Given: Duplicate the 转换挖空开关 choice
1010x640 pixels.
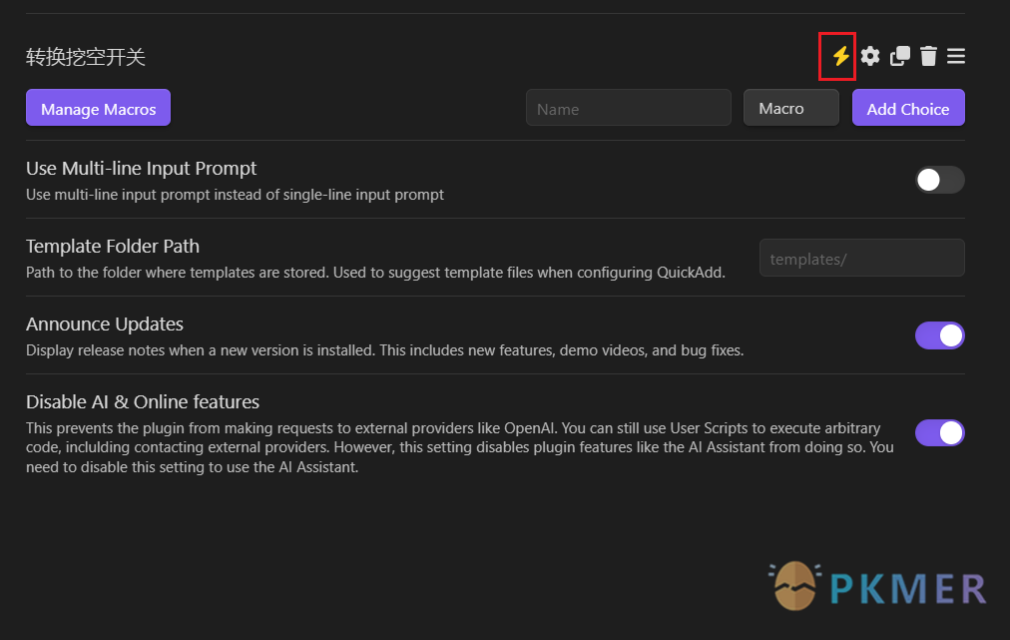Looking at the screenshot, I should (x=899, y=56).
